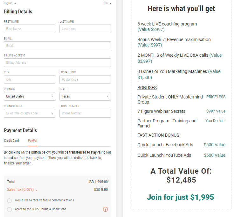The image size is (234, 217).
Task: Click the First Name input field
Action: click(30, 29)
